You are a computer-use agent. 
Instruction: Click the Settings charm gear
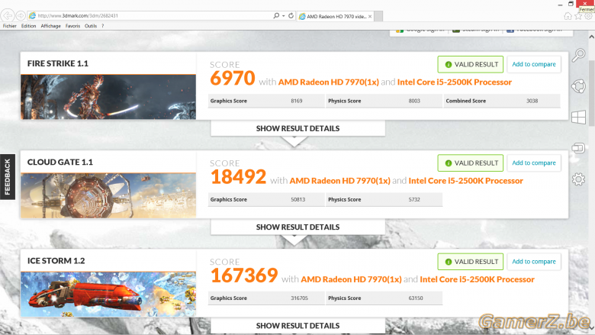point(579,179)
